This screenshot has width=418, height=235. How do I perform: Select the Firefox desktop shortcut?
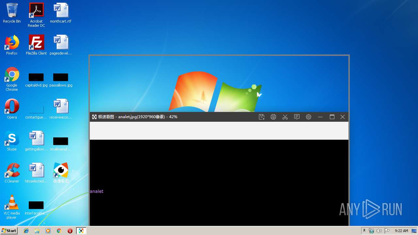12,45
